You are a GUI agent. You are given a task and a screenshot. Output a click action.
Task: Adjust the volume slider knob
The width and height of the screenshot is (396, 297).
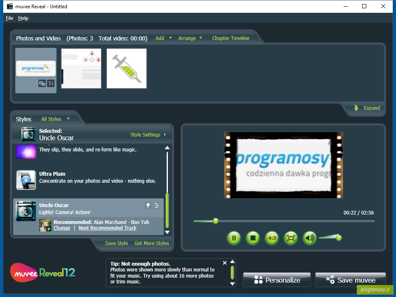(x=339, y=238)
